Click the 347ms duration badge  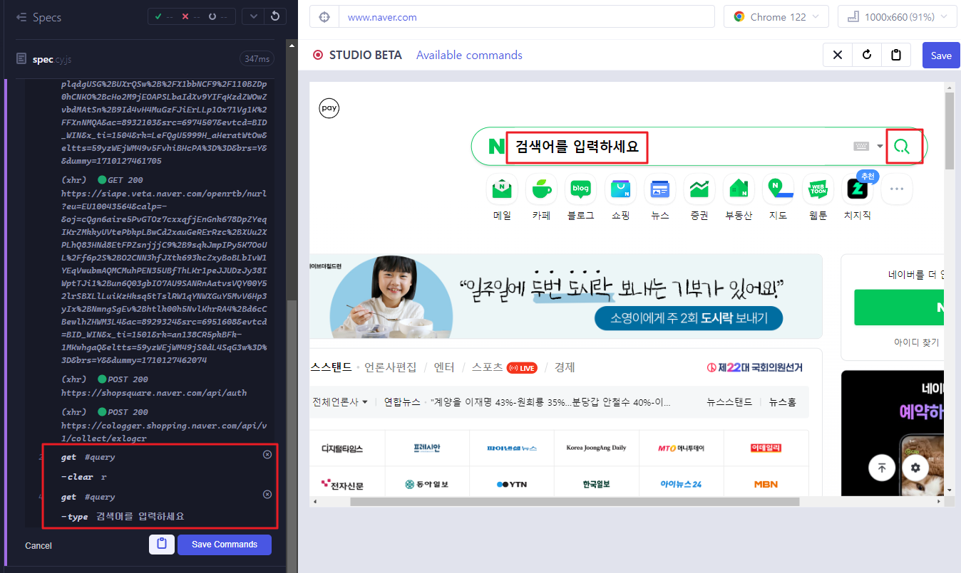coord(256,59)
